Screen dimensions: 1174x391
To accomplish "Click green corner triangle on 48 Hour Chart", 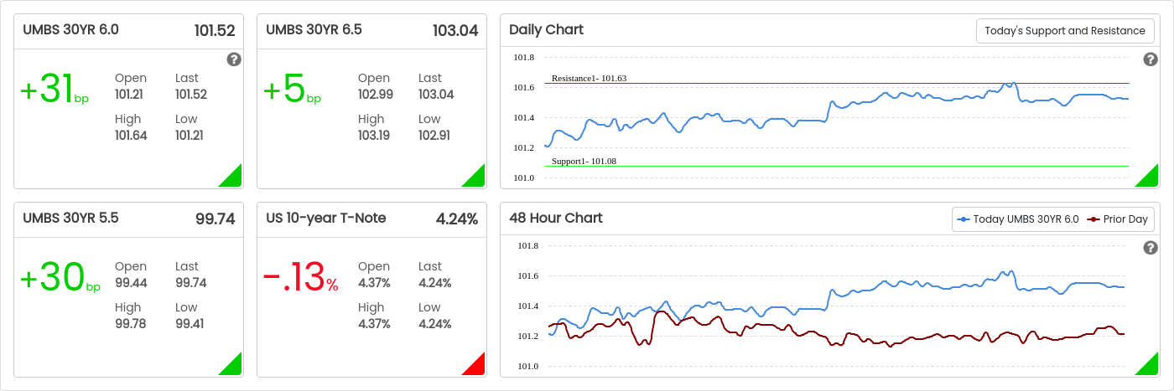I will [x=1151, y=368].
